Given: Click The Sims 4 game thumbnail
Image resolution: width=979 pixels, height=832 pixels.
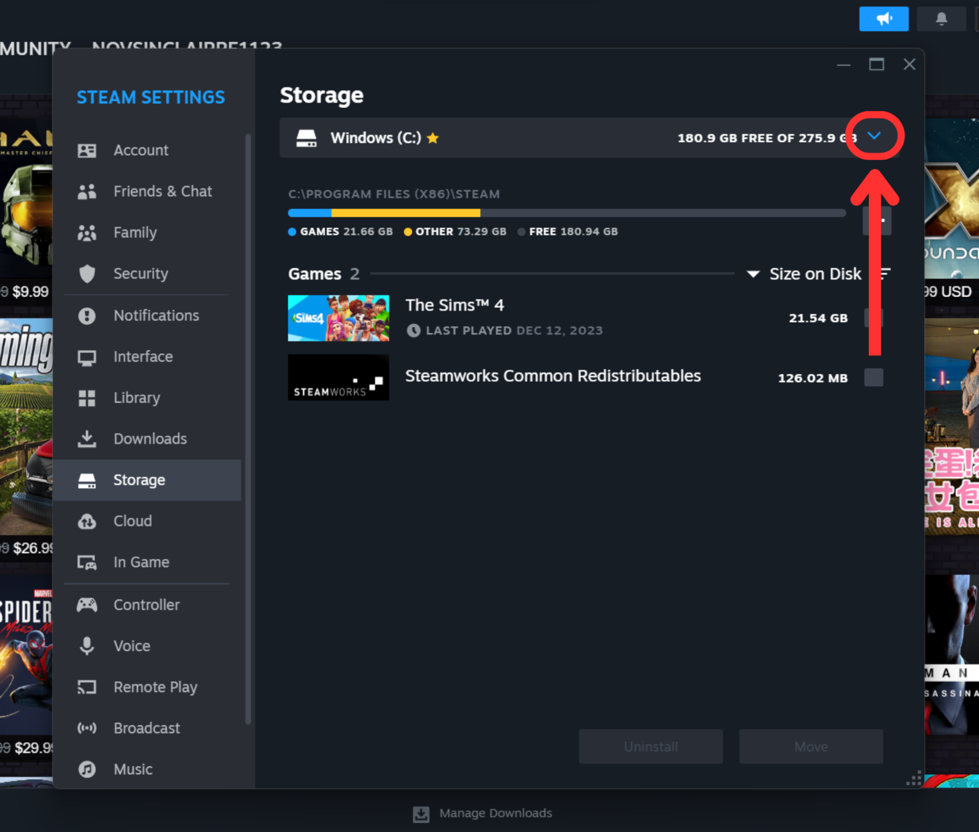Looking at the screenshot, I should tap(338, 318).
